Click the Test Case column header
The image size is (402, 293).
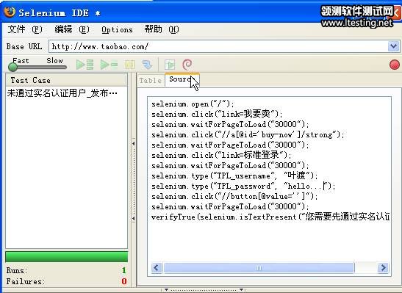(x=66, y=80)
